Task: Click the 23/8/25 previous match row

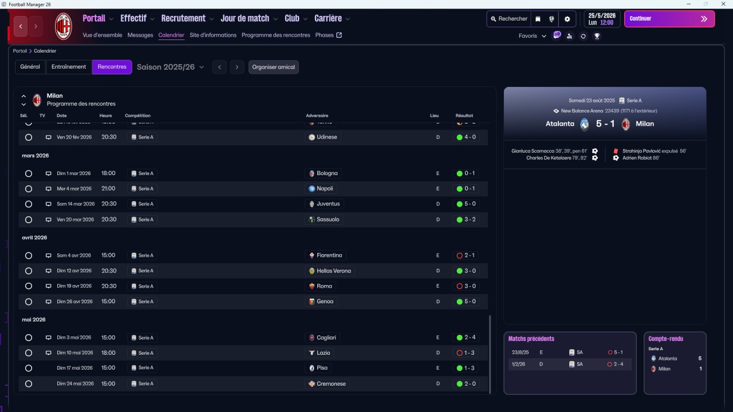Action: click(570, 352)
